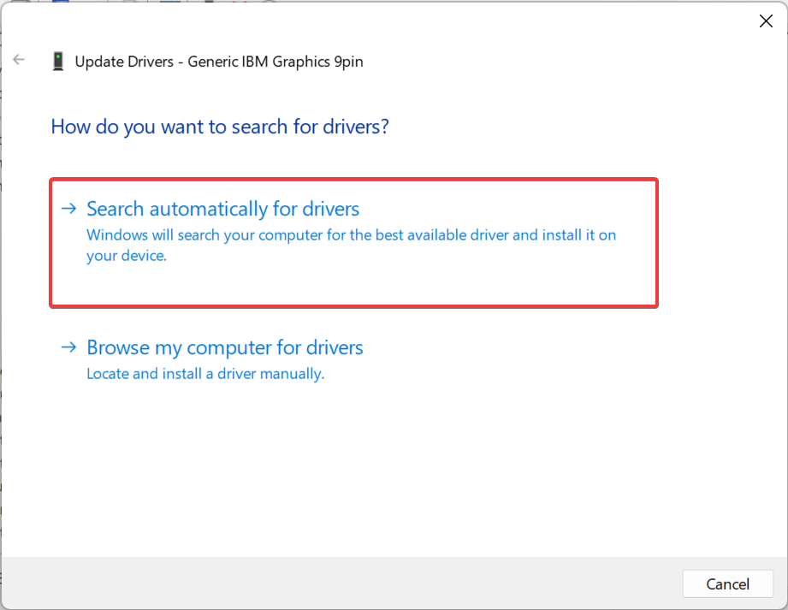Click the How do you want to search heading
The width and height of the screenshot is (788, 610).
coord(219,126)
